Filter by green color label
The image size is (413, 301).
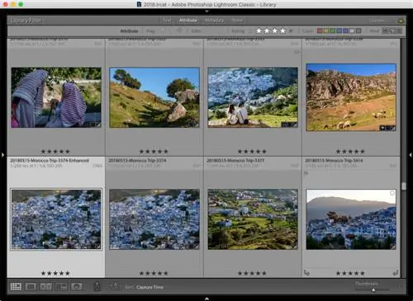point(333,31)
